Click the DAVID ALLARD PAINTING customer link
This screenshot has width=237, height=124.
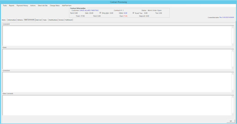coord(89,10)
